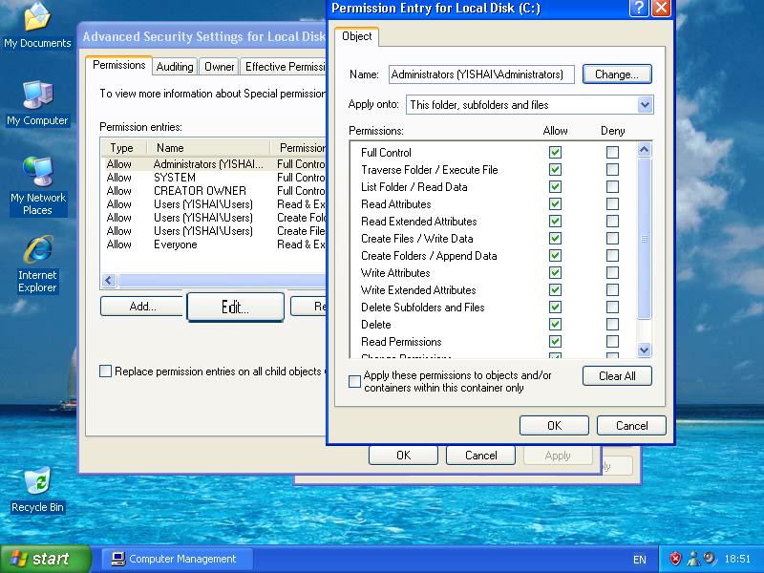Click the Change... button next to Name
The width and height of the screenshot is (764, 573).
[616, 74]
